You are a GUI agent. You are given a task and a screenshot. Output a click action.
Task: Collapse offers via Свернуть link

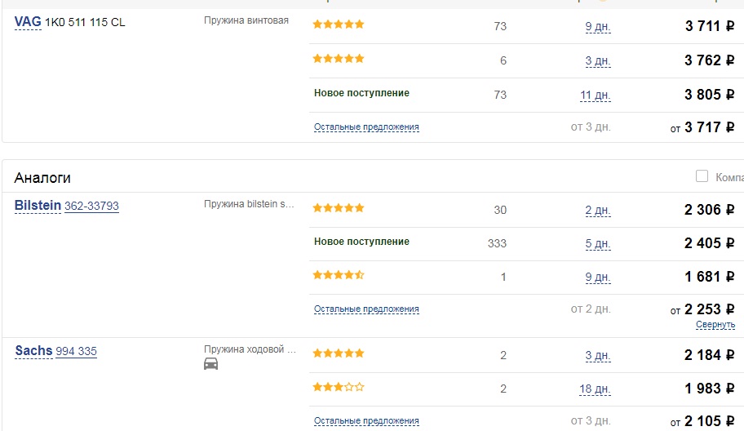[x=715, y=325]
